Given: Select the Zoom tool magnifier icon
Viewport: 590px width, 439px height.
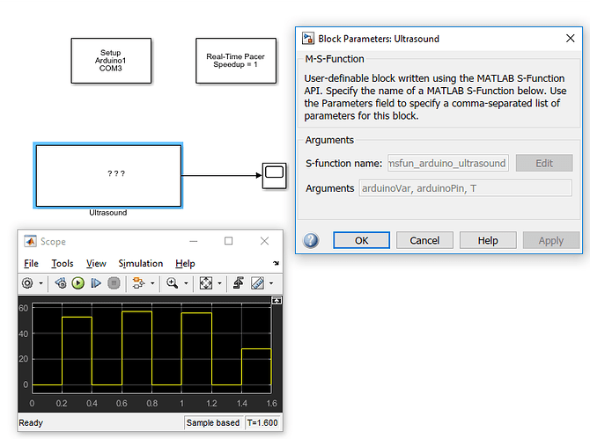Looking at the screenshot, I should tap(172, 283).
